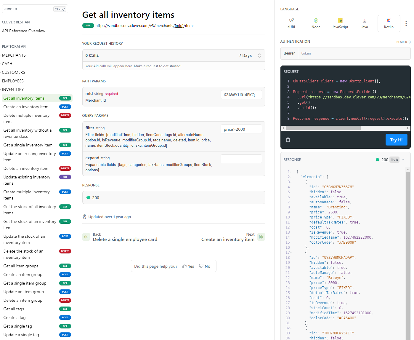Click GET badge for Get all tags
Image resolution: width=414 pixels, height=340 pixels.
pyautogui.click(x=65, y=309)
